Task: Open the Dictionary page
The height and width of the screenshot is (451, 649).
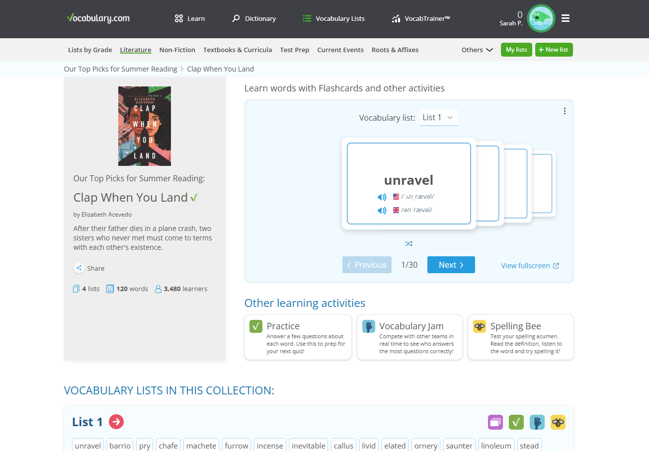Action: pyautogui.click(x=254, y=18)
